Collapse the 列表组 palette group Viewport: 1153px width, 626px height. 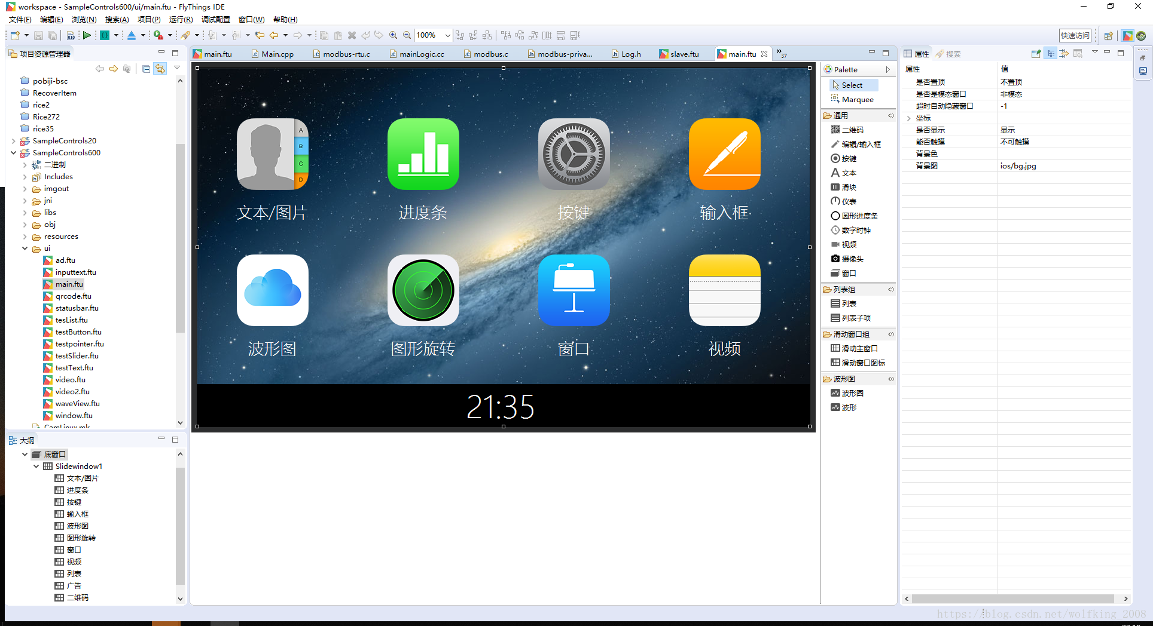(x=859, y=289)
